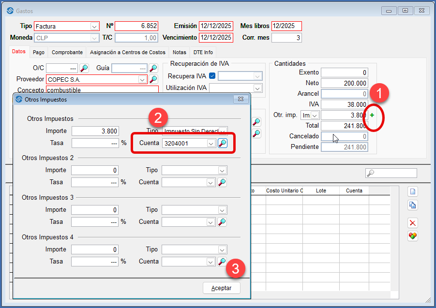Click the Cuenta column header in grid
The height and width of the screenshot is (308, 436).
click(354, 191)
